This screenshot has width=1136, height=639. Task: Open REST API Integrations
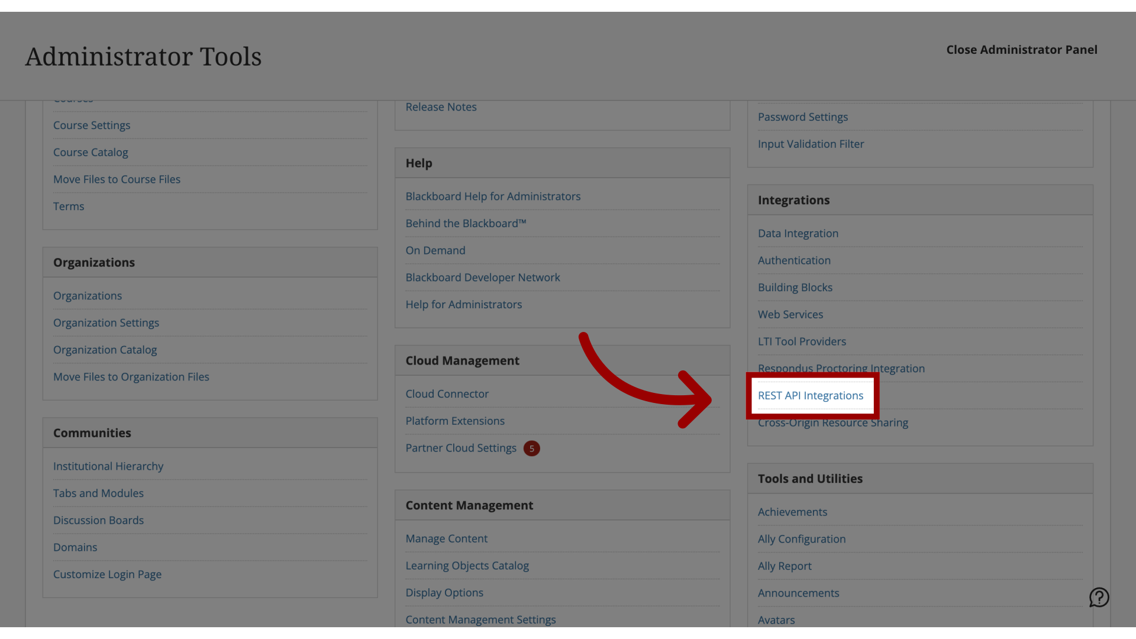[811, 395]
